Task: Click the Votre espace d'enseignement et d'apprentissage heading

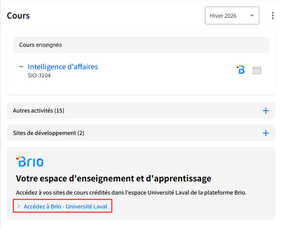Action: click(114, 179)
